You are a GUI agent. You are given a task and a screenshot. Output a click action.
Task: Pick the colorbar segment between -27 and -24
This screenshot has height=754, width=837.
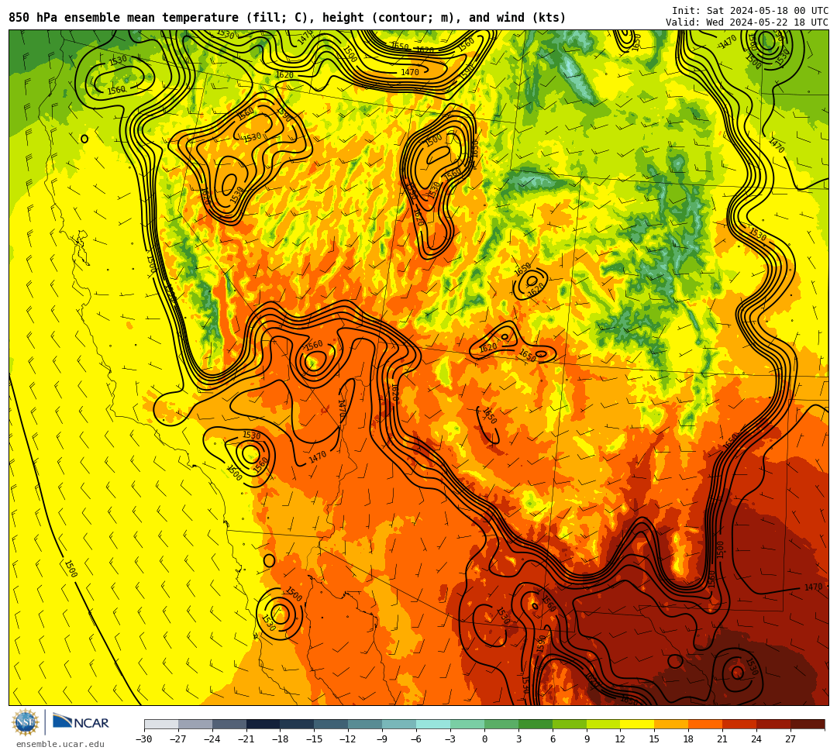click(x=195, y=724)
